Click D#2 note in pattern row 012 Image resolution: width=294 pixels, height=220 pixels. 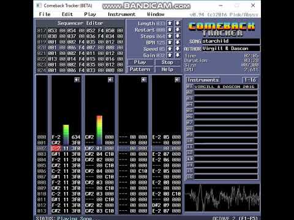157,205
